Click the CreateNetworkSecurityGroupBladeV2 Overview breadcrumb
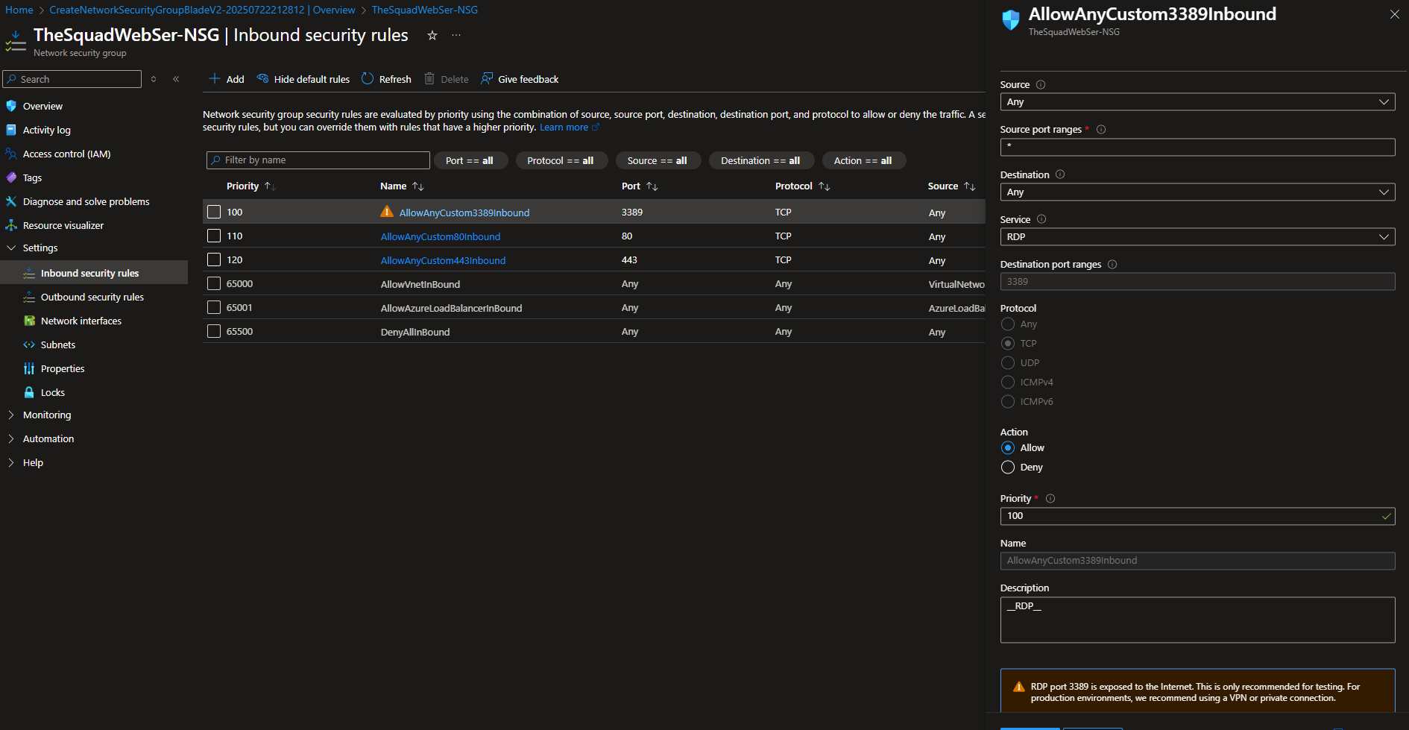Image resolution: width=1409 pixels, height=730 pixels. 202,10
